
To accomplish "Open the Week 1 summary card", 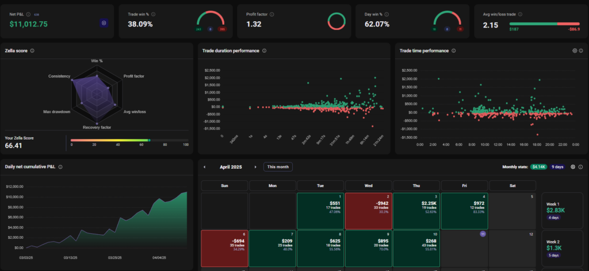I will point(562,210).
